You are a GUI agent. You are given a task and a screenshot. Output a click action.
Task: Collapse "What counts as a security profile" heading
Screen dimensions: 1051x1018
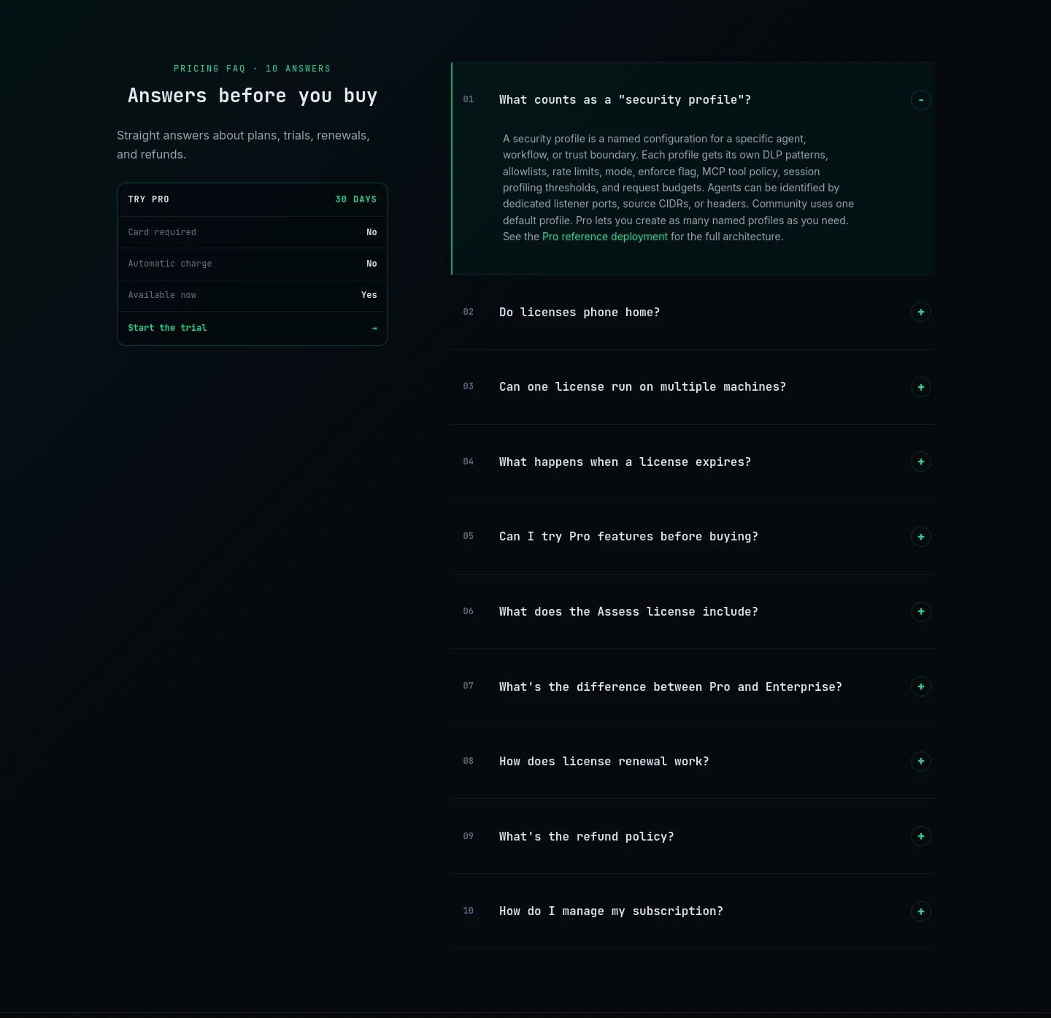pyautogui.click(x=693, y=100)
